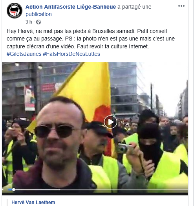Open the #GiletsJaunes hashtag
Image resolution: width=194 pixels, height=206 pixels.
(x=24, y=54)
